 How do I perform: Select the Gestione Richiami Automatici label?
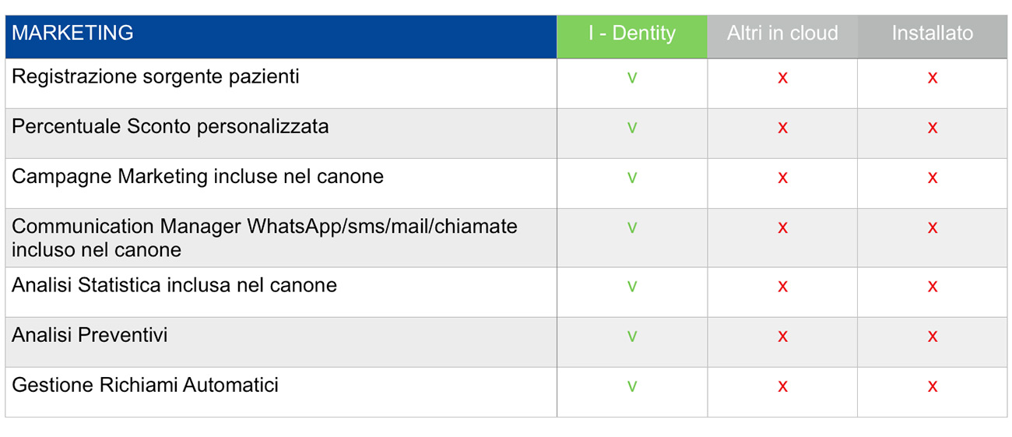[146, 386]
